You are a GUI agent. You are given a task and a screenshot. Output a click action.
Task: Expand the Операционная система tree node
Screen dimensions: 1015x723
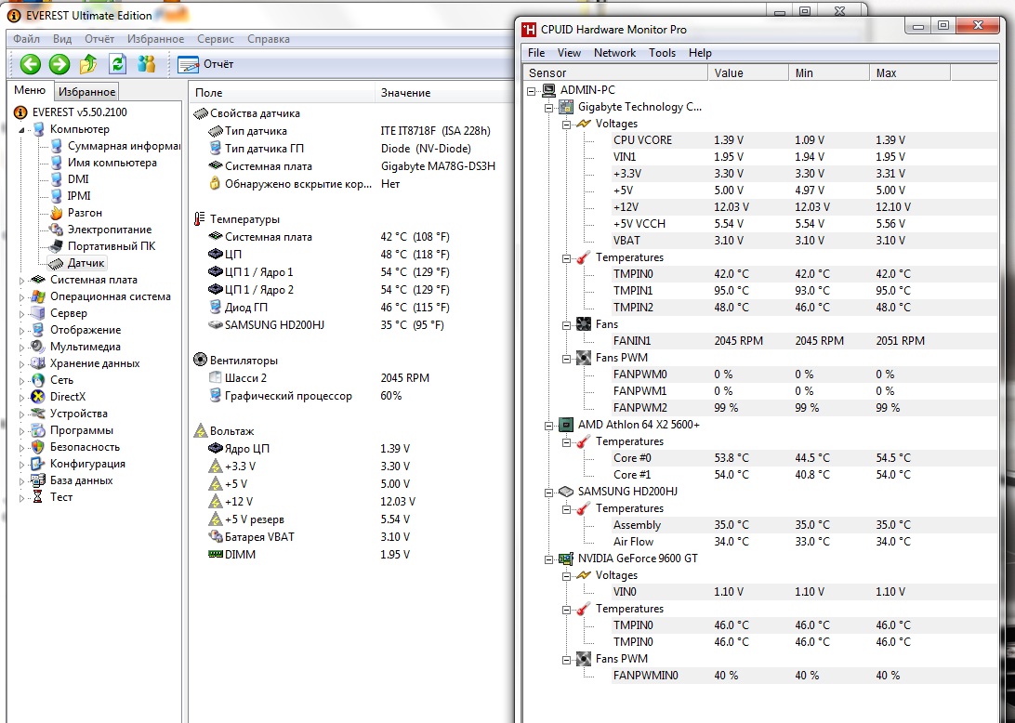pos(21,297)
